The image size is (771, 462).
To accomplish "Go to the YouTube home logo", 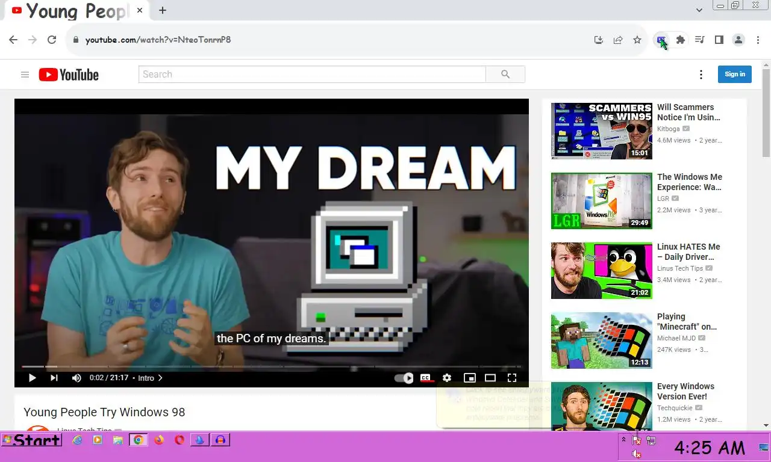I will pos(69,75).
